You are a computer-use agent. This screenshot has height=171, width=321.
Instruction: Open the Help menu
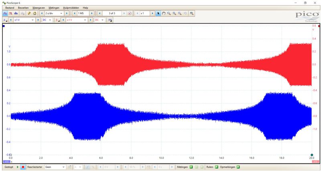pyautogui.click(x=85, y=8)
